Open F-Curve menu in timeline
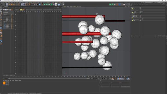167x94 pixels. [x=22, y=8]
